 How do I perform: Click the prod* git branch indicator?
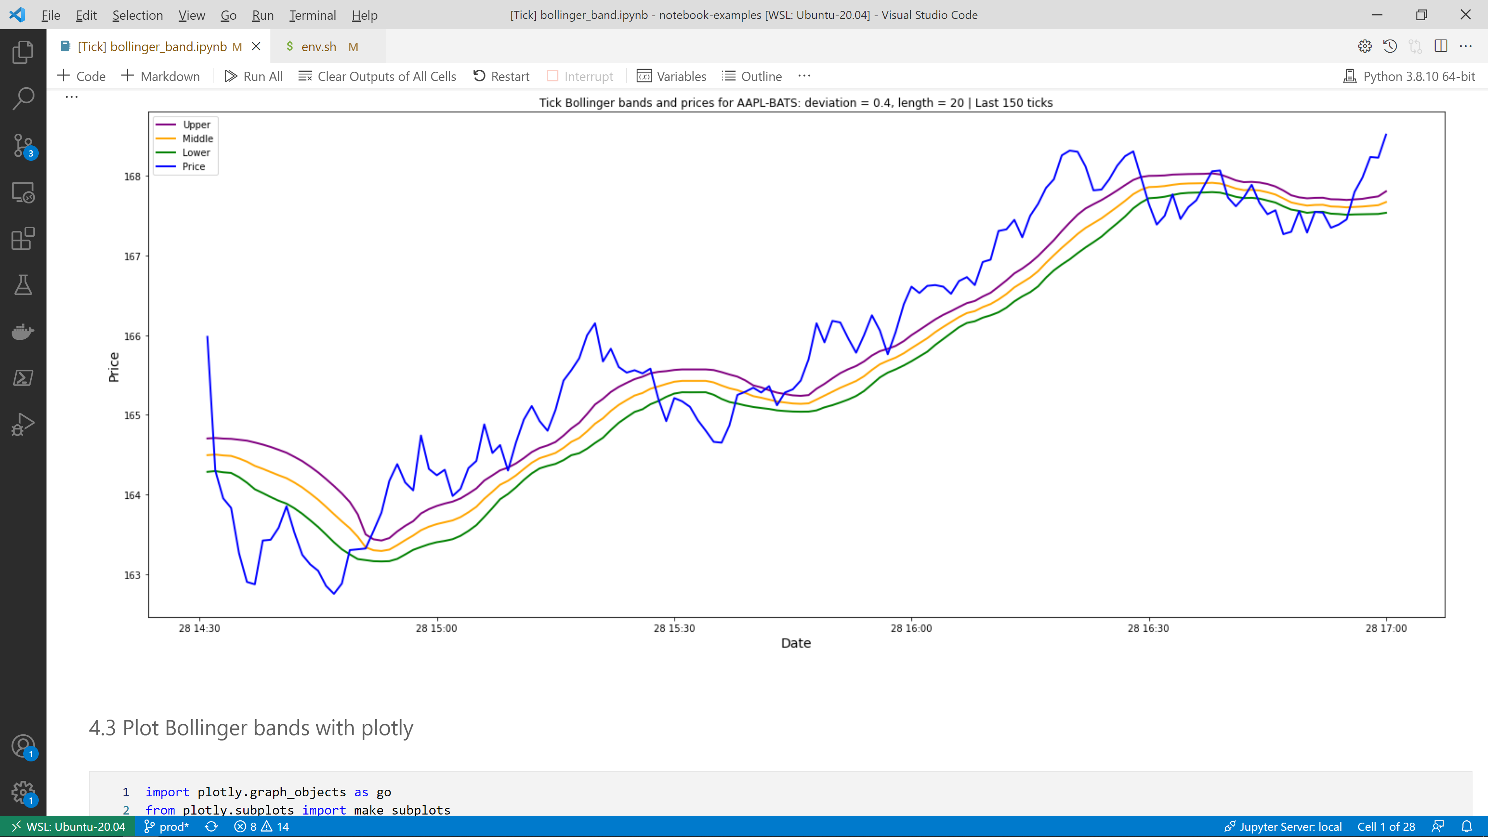(166, 827)
